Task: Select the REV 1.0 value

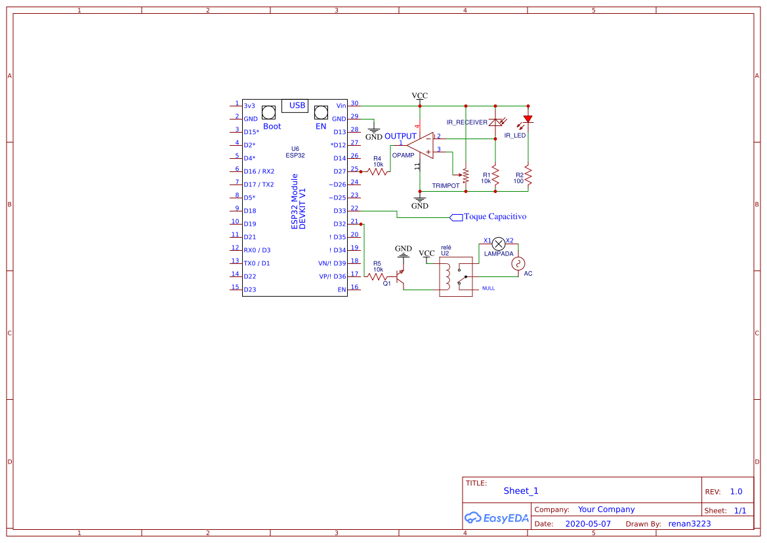Action: point(736,492)
